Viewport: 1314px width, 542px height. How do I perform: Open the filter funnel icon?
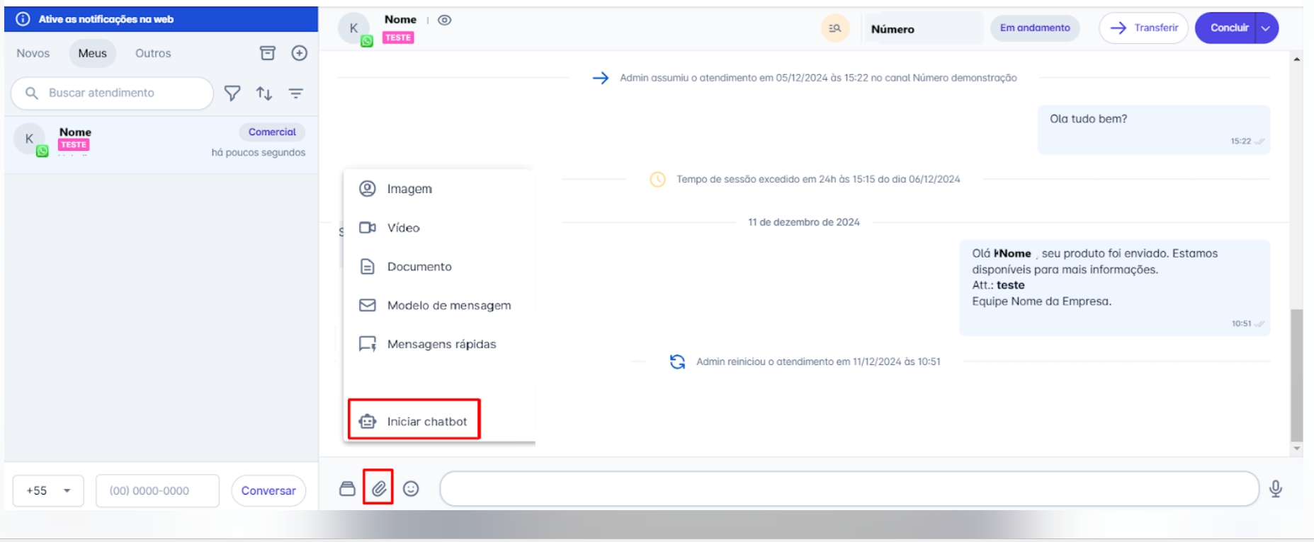click(232, 93)
